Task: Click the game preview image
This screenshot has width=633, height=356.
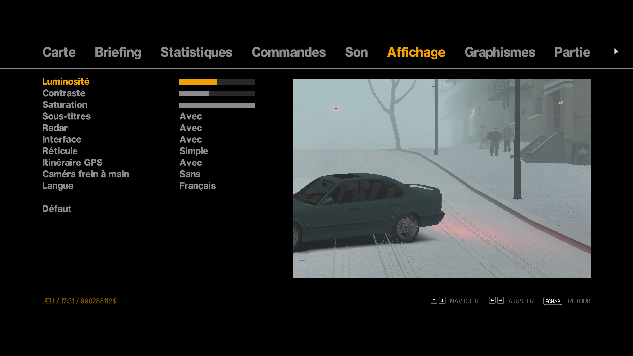Action: [442, 178]
